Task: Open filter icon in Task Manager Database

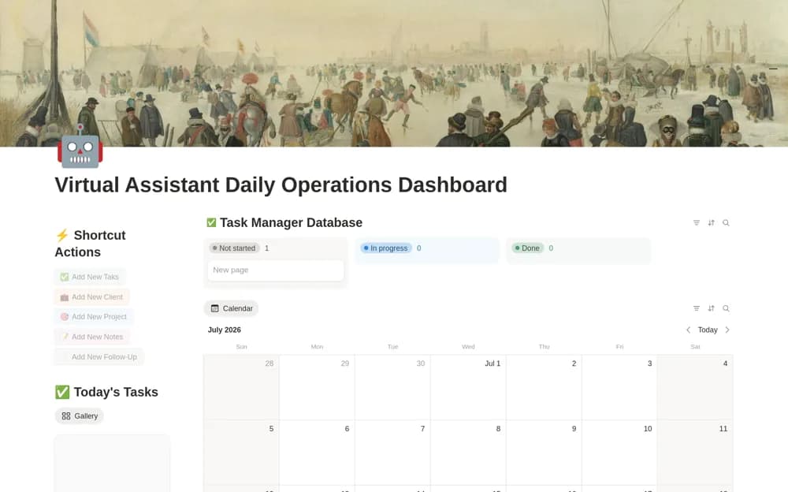Action: pos(696,223)
